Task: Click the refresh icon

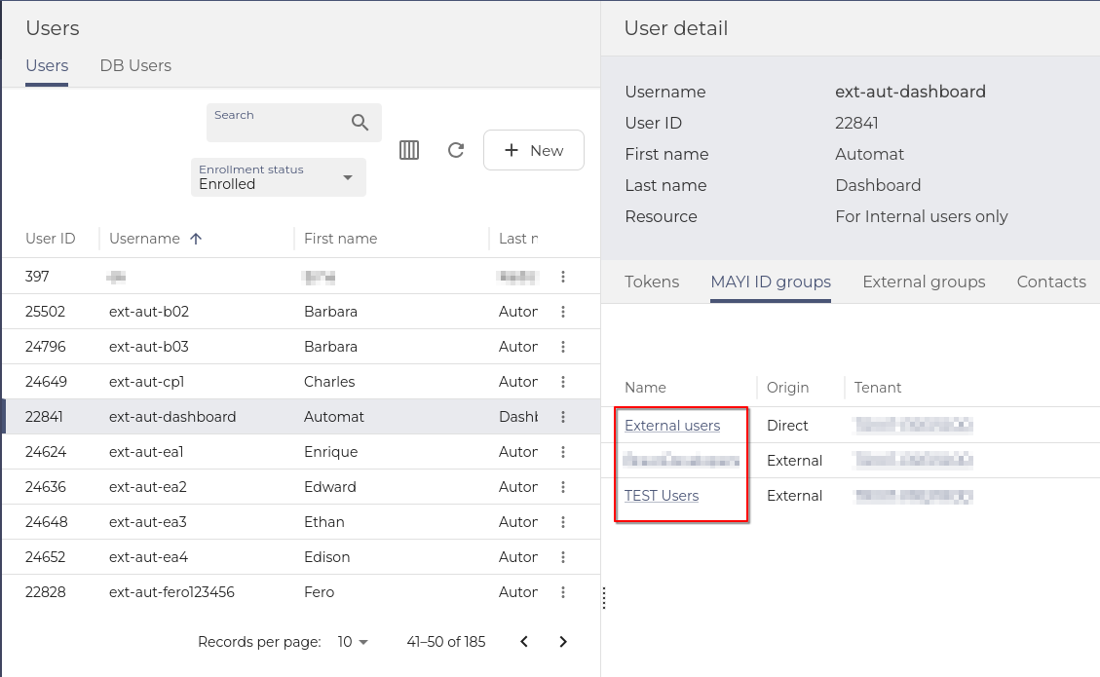Action: click(455, 150)
